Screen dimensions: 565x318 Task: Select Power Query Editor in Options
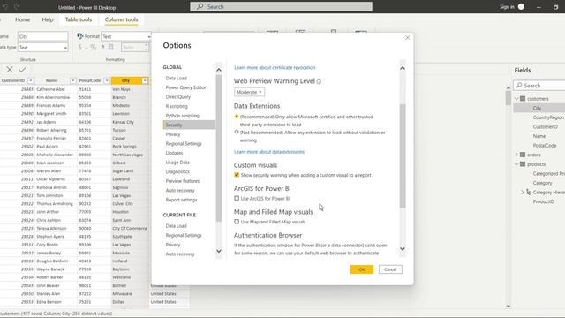coord(186,87)
